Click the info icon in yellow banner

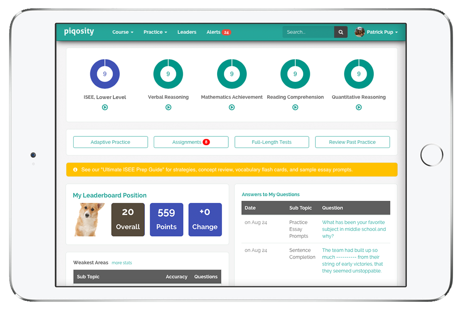pos(75,170)
